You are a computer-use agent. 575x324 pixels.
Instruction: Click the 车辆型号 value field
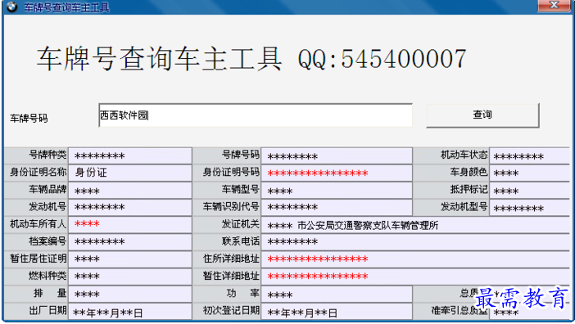337,191
